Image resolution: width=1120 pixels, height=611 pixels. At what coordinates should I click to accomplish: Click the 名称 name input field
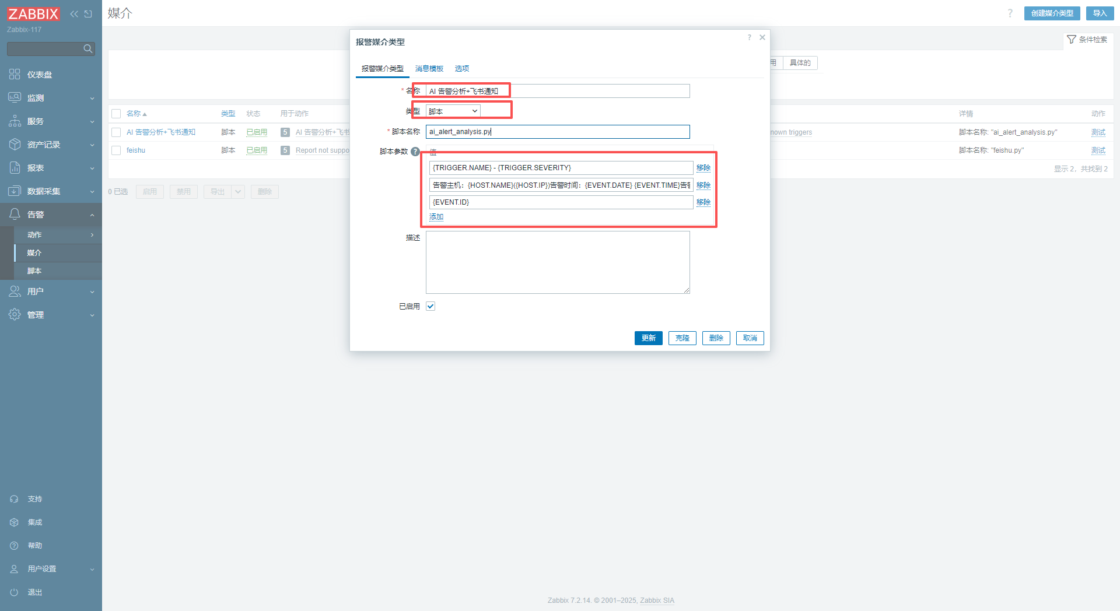[558, 91]
